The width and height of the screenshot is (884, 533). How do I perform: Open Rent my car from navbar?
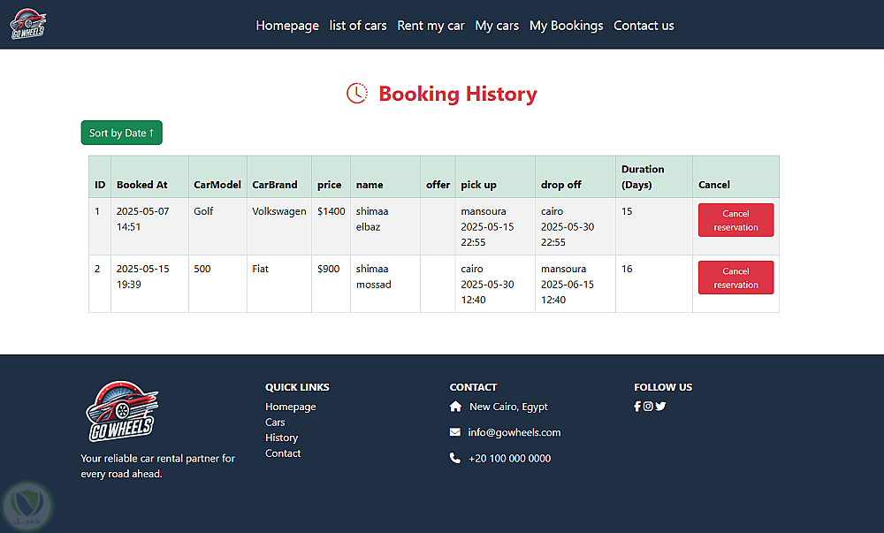pos(431,26)
